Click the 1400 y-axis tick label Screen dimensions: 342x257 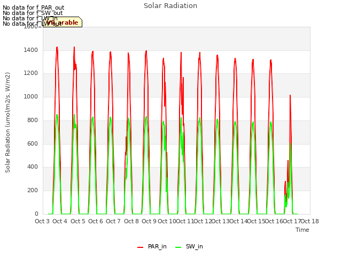[x=31, y=50]
